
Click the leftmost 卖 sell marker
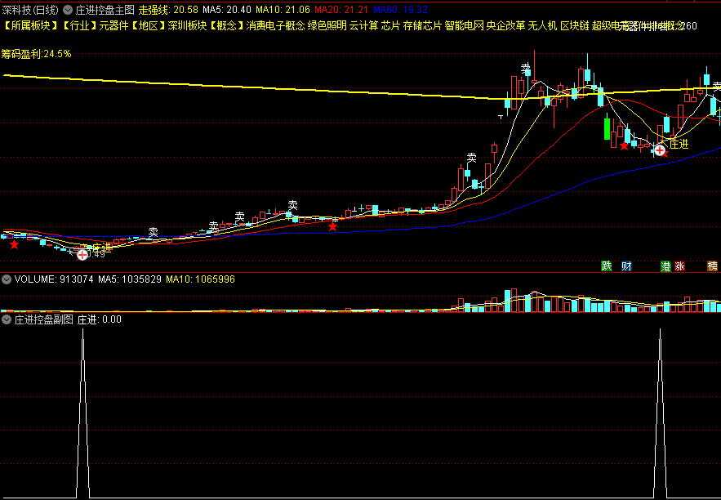(x=154, y=232)
